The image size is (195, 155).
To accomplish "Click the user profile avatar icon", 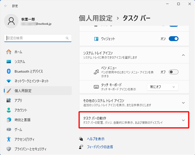I will pyautogui.click(x=11, y=21).
